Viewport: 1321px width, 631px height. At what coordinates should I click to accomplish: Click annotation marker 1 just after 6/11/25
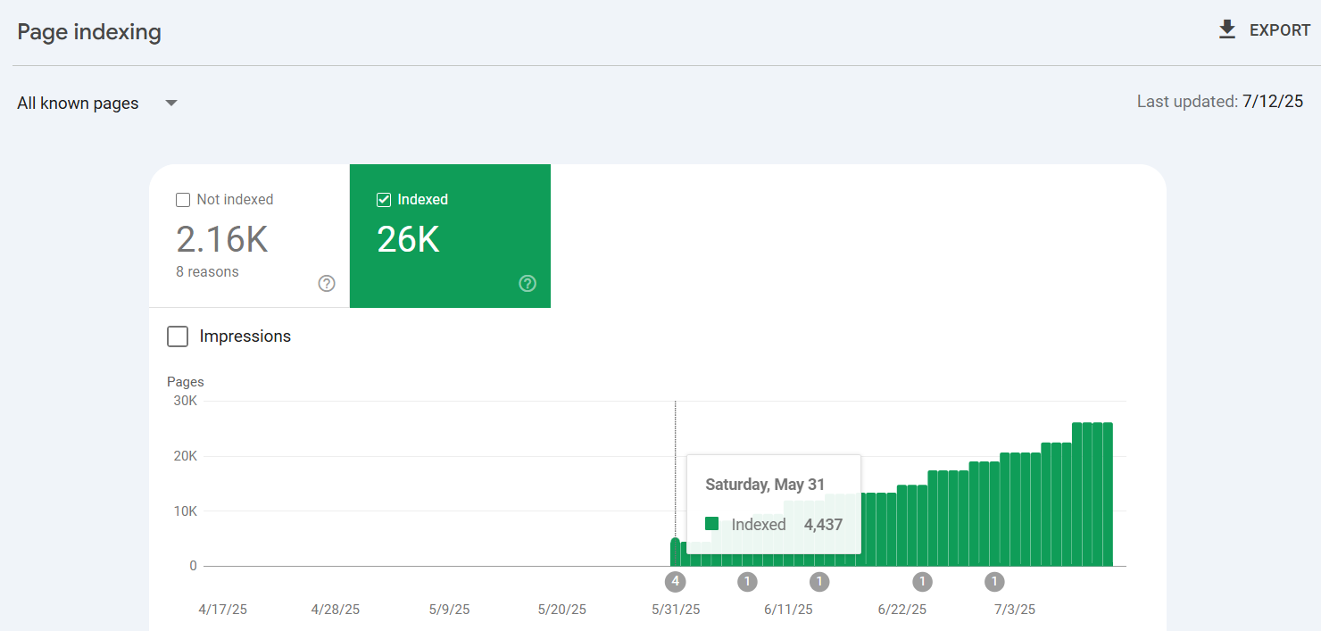(x=819, y=582)
